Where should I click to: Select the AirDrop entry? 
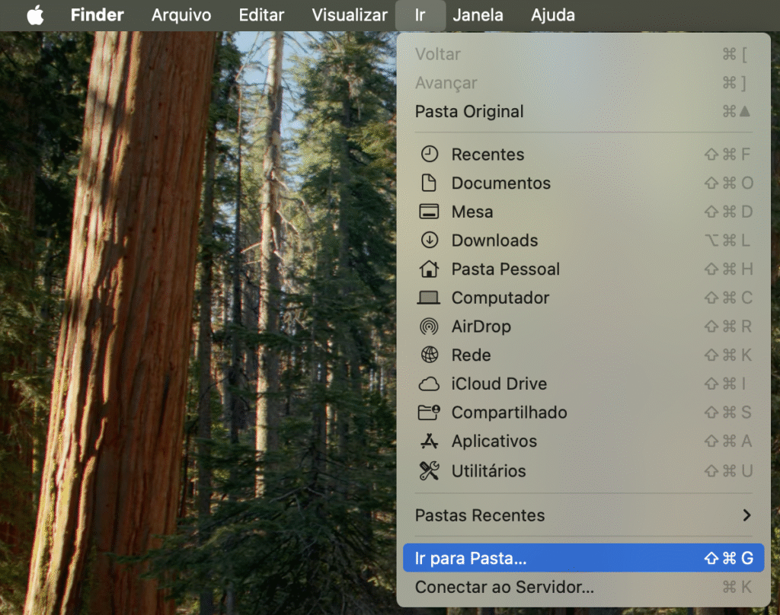583,327
